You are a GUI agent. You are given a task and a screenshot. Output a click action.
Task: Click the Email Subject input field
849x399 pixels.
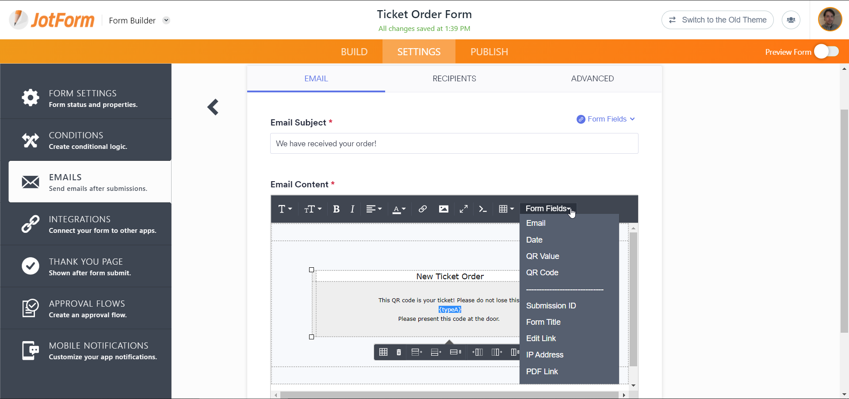coord(454,144)
